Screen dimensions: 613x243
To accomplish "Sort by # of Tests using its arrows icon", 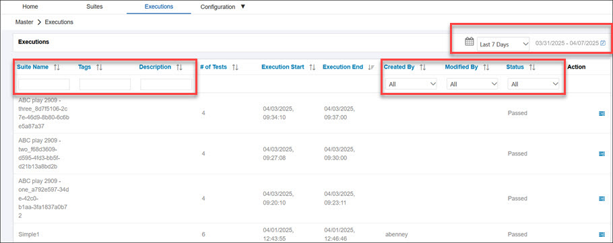I will [235, 67].
